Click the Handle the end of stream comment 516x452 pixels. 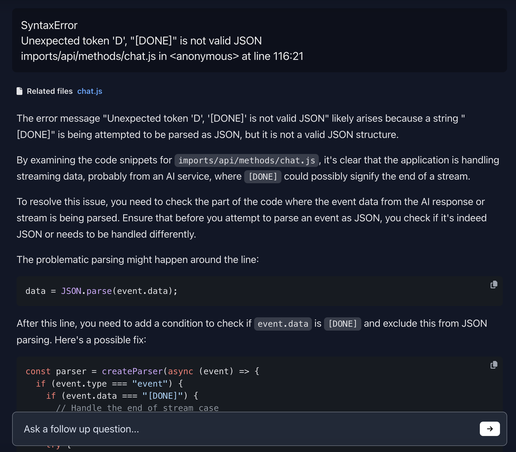click(137, 408)
